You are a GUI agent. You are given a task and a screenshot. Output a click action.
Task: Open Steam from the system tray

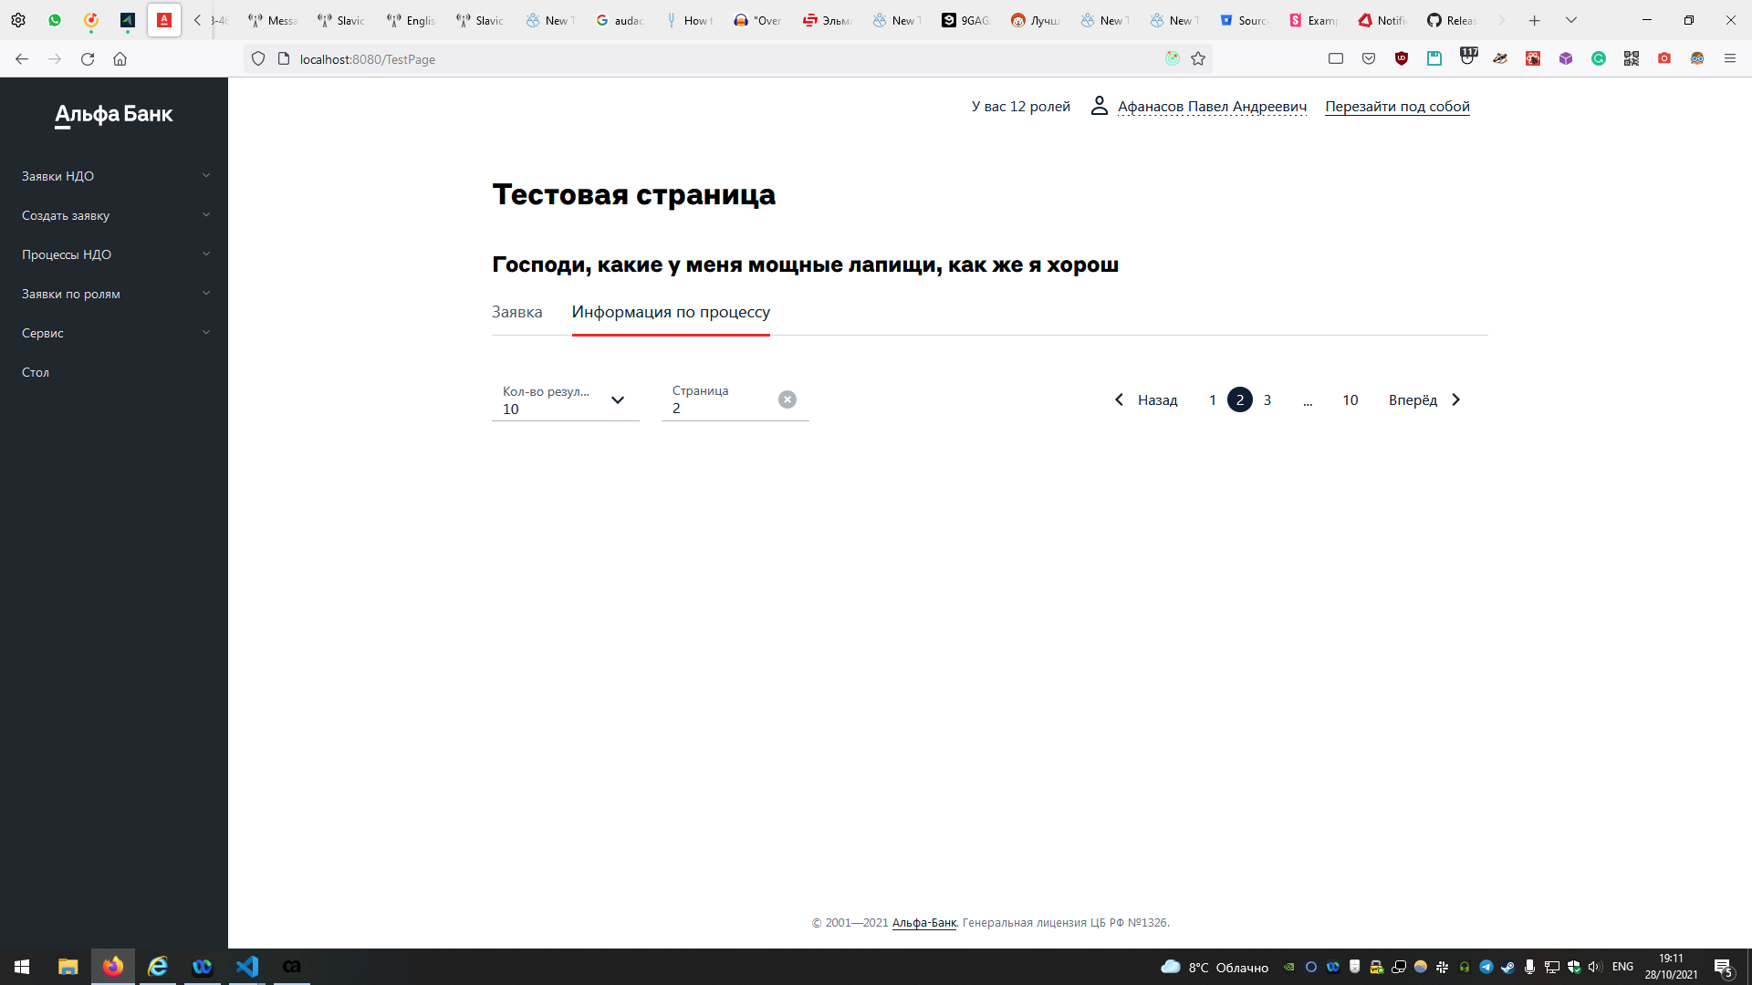pyautogui.click(x=1507, y=967)
